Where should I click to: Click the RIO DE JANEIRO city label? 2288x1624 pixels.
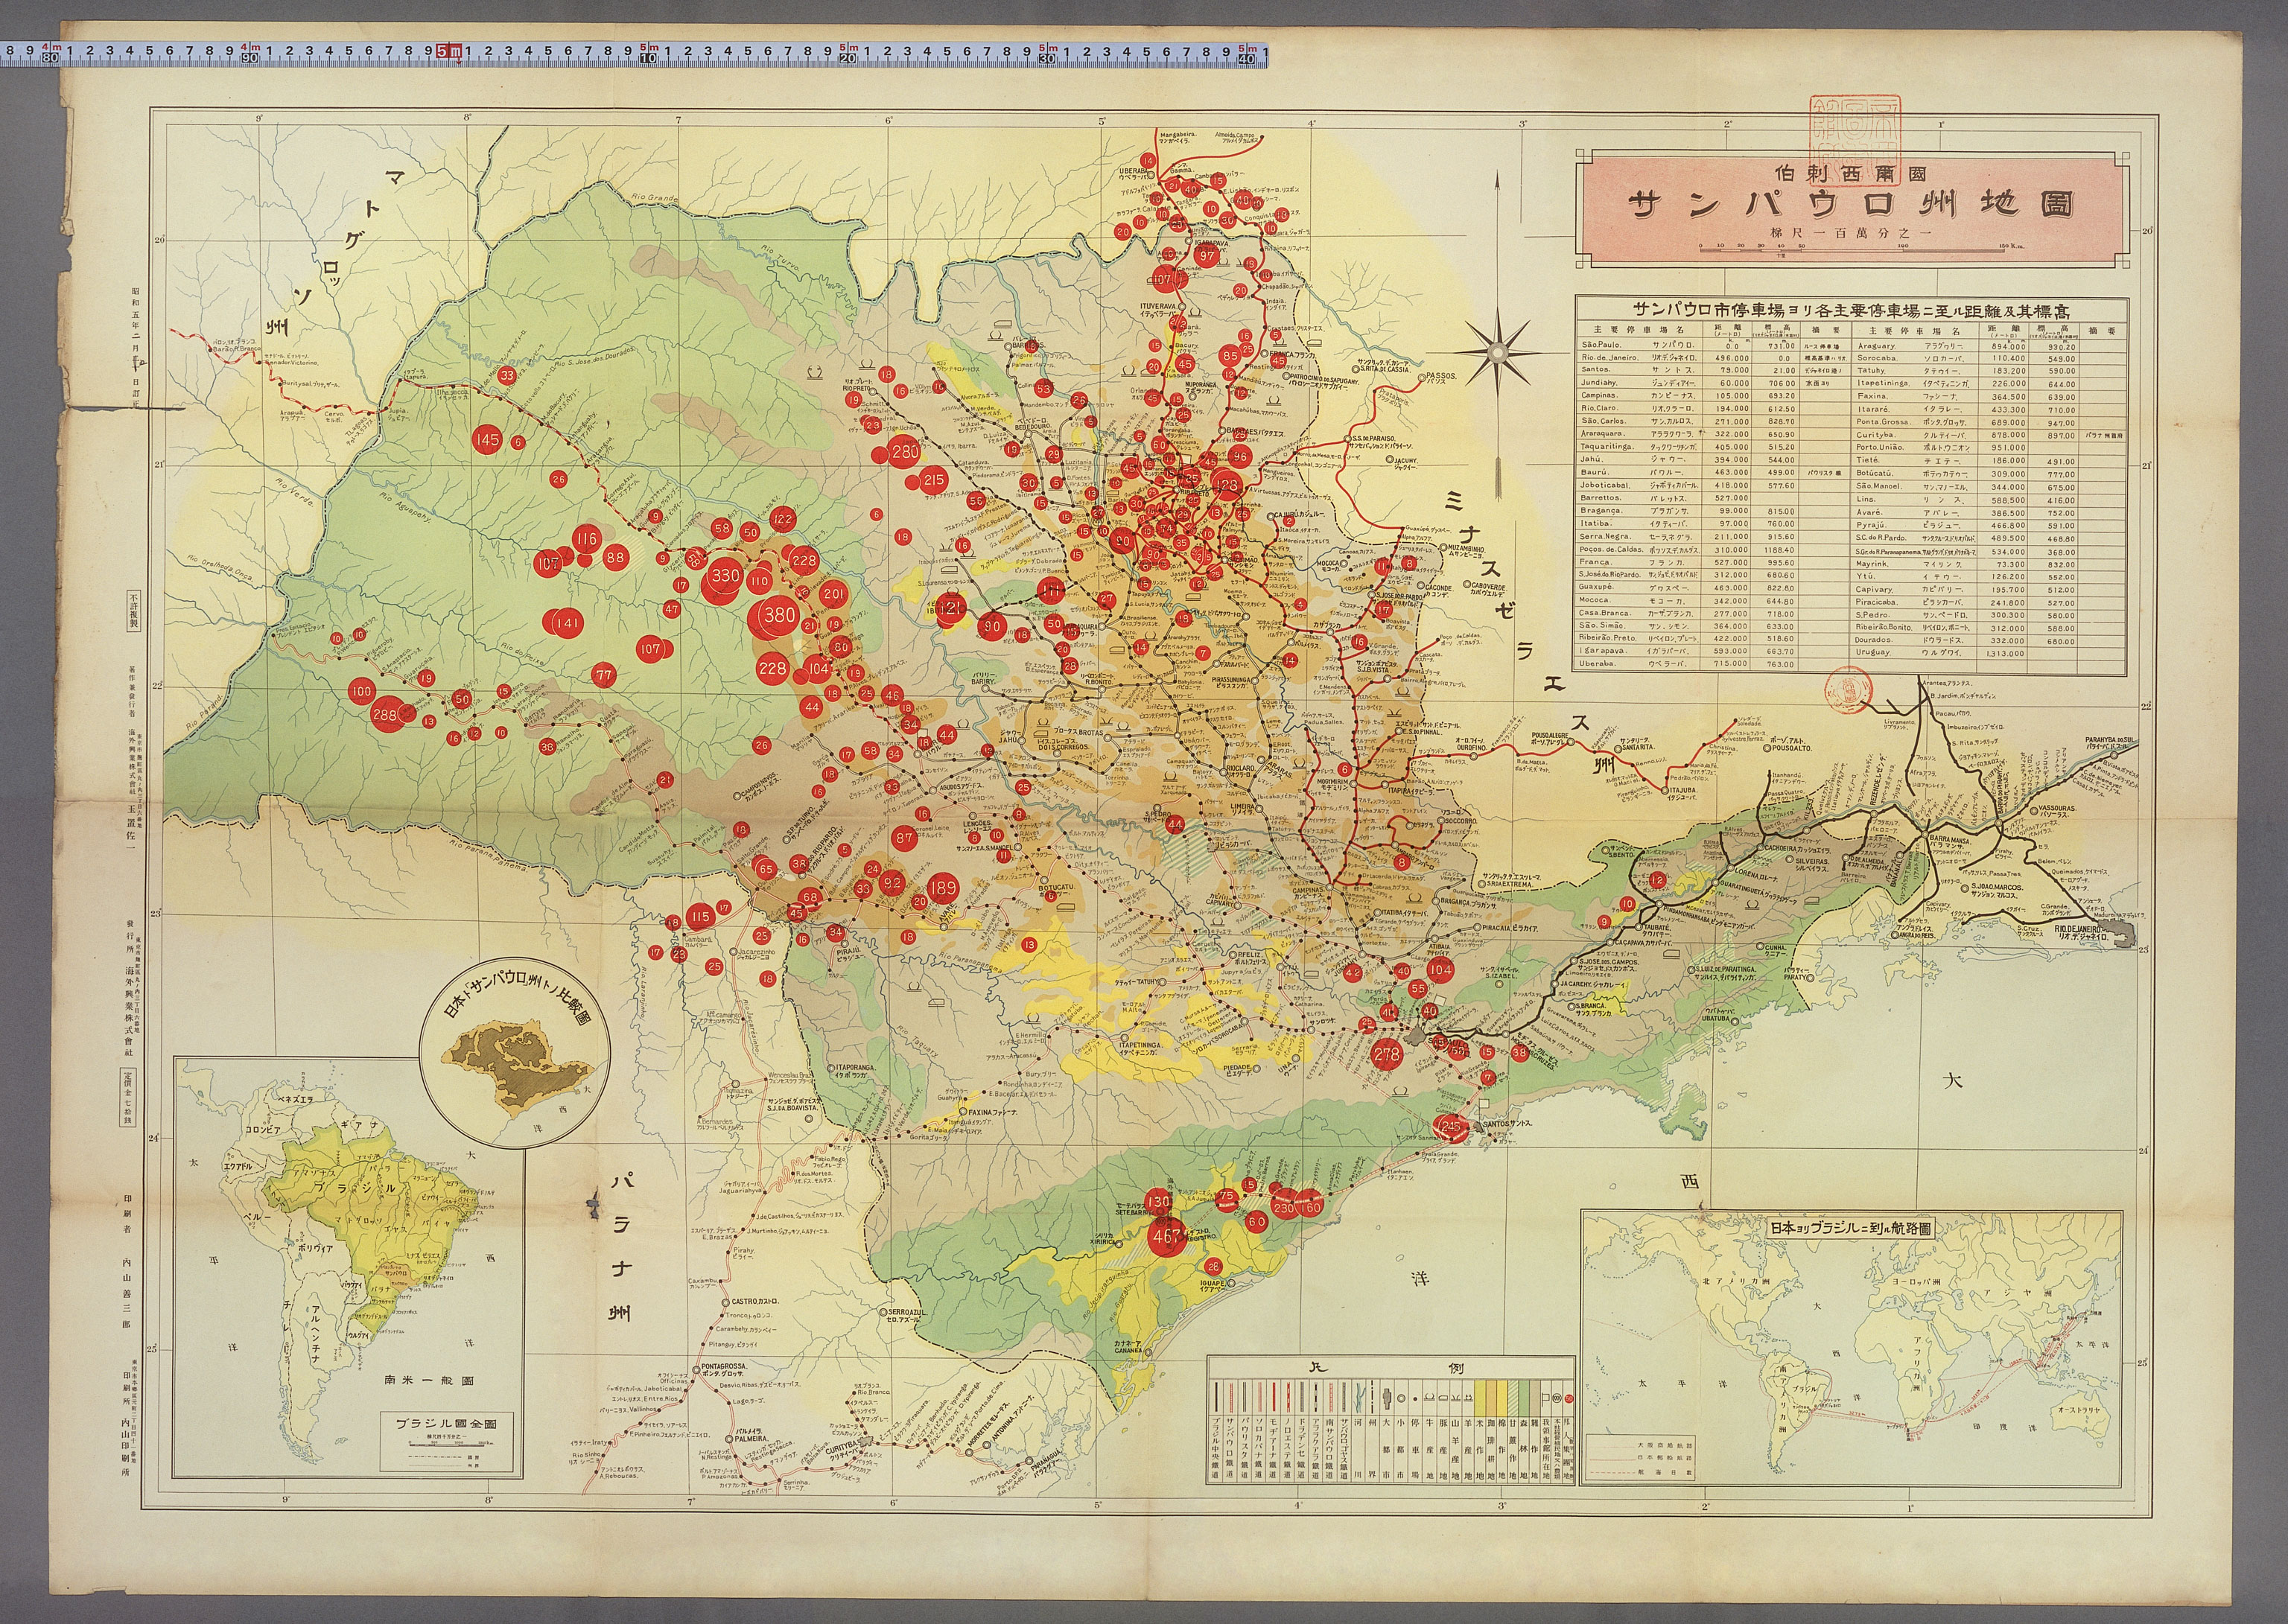2080,930
